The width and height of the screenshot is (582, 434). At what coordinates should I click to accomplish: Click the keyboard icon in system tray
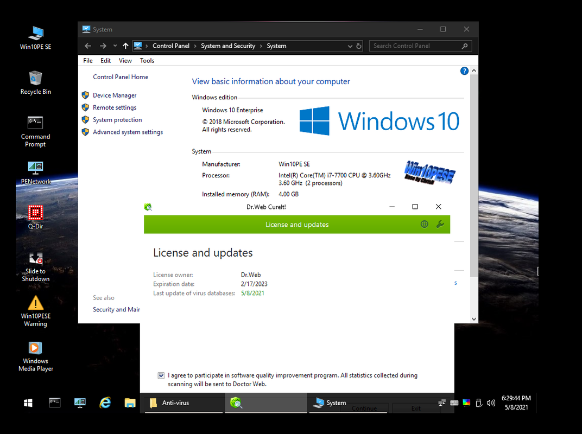454,403
